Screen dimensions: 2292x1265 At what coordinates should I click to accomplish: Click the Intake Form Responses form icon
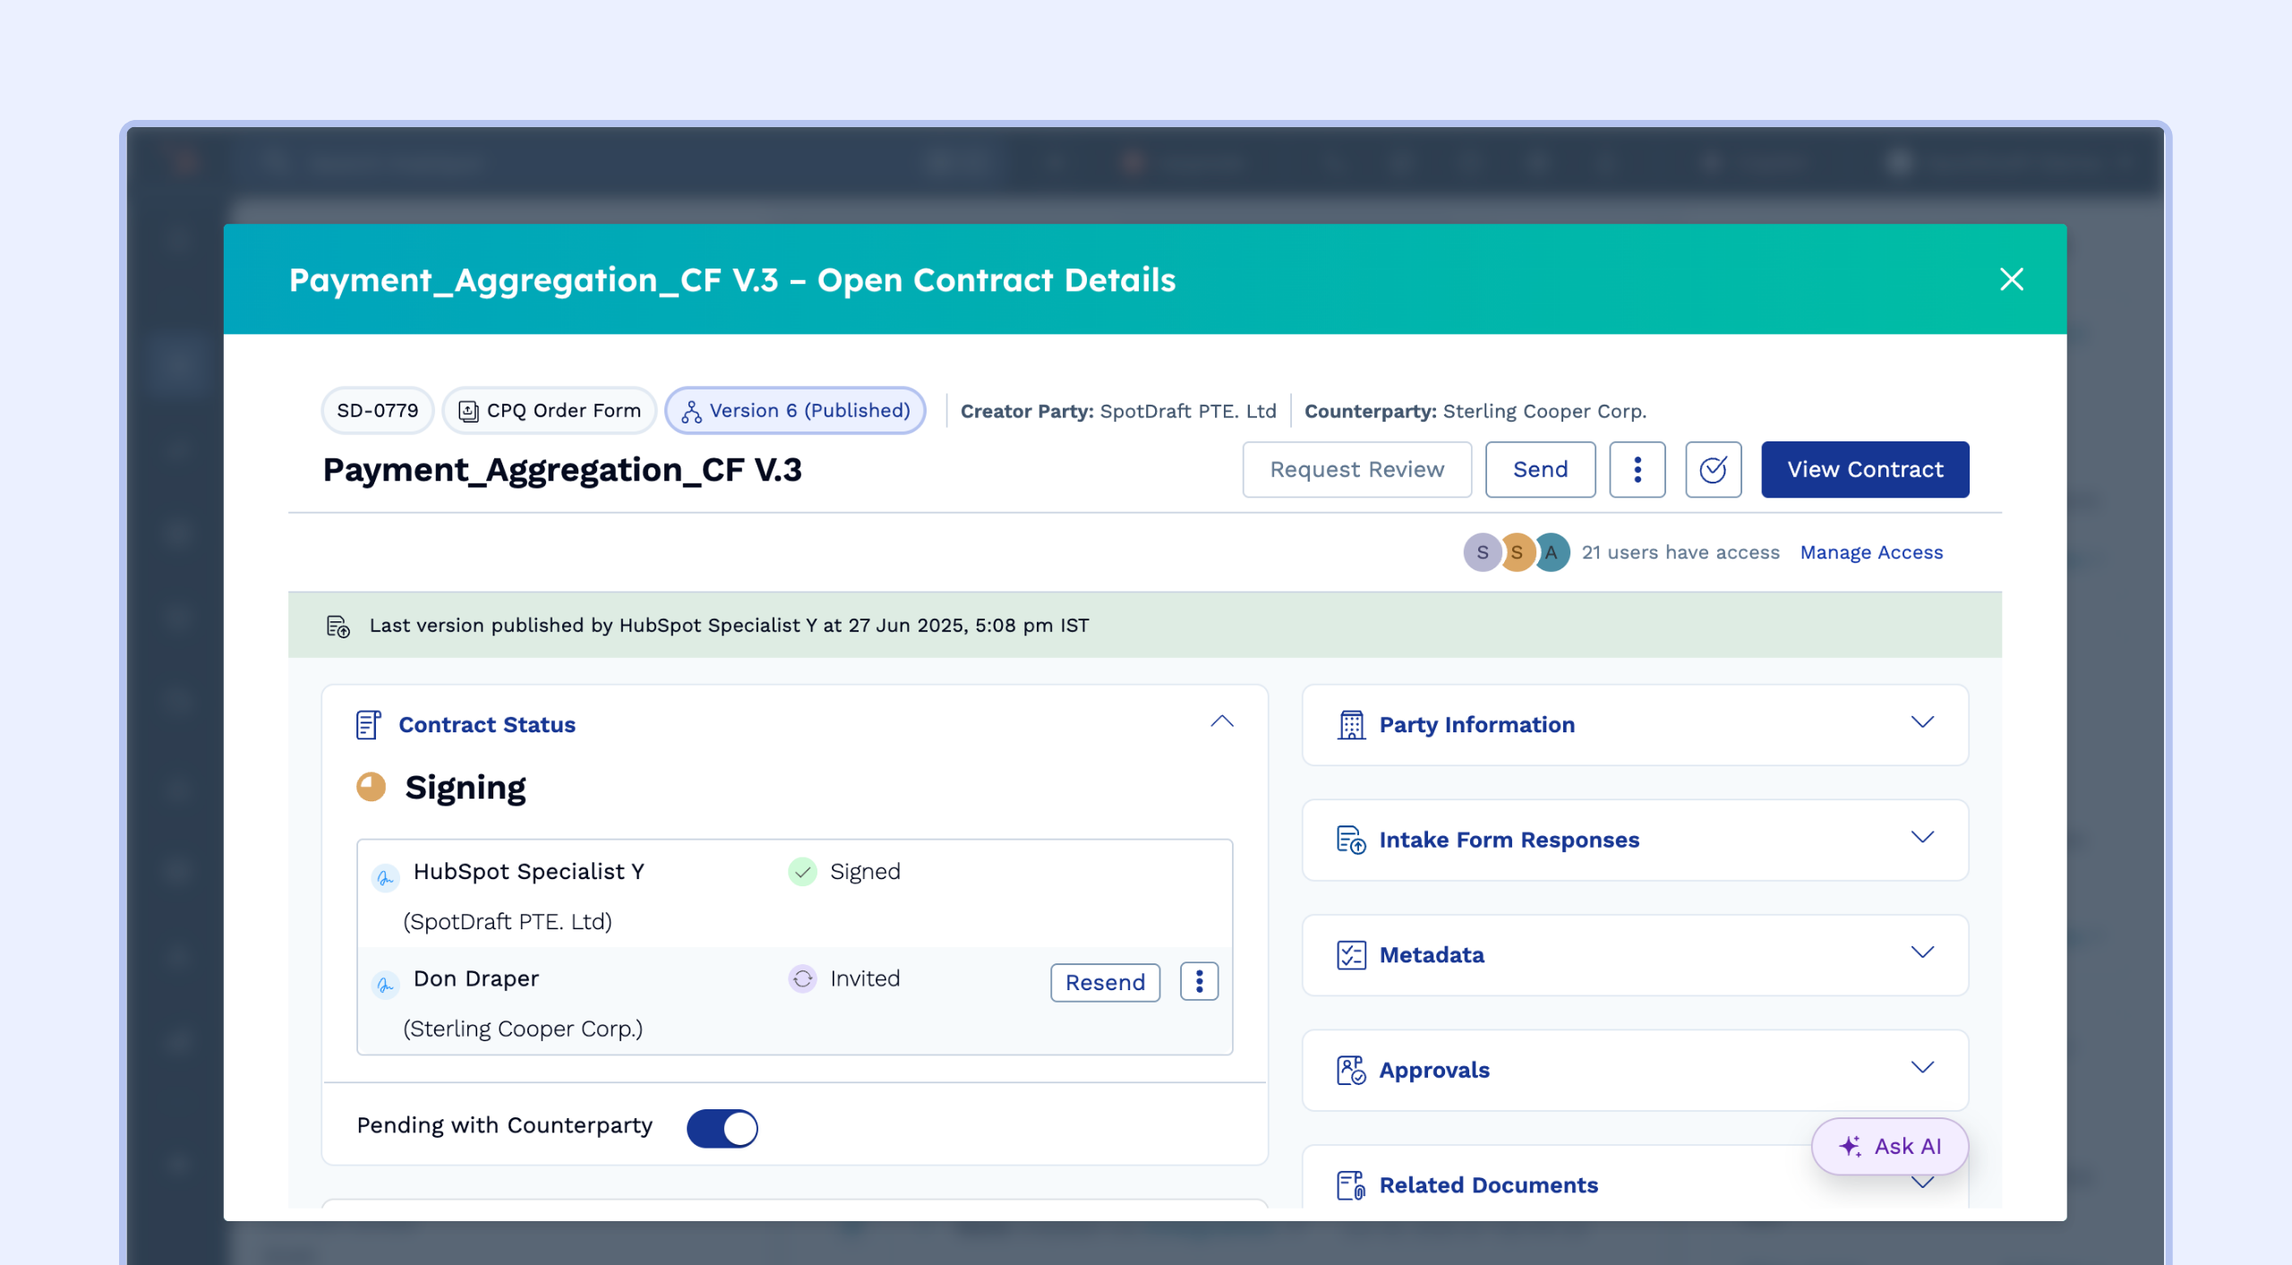(x=1349, y=839)
